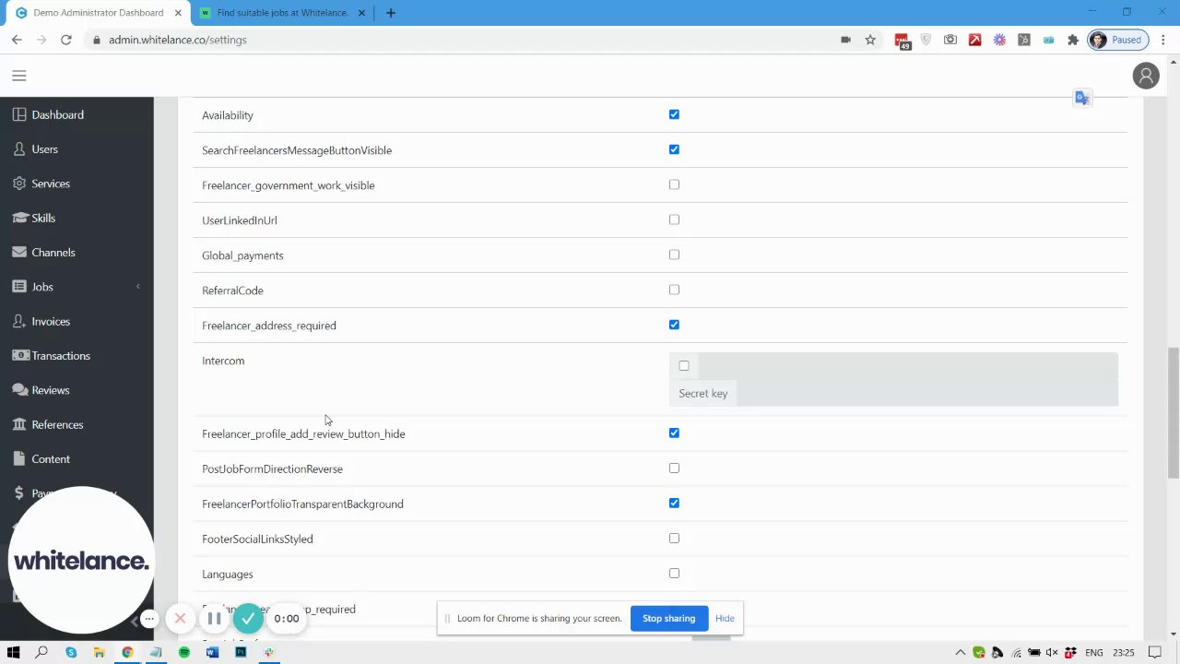The width and height of the screenshot is (1180, 664).
Task: Bookmark this page with star icon
Action: tap(870, 40)
